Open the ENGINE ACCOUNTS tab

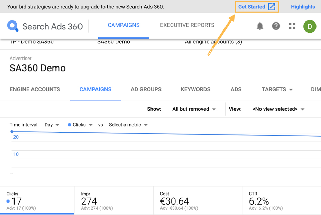pos(35,89)
